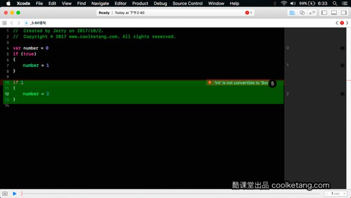Toggle the utilities panel

click(x=343, y=13)
